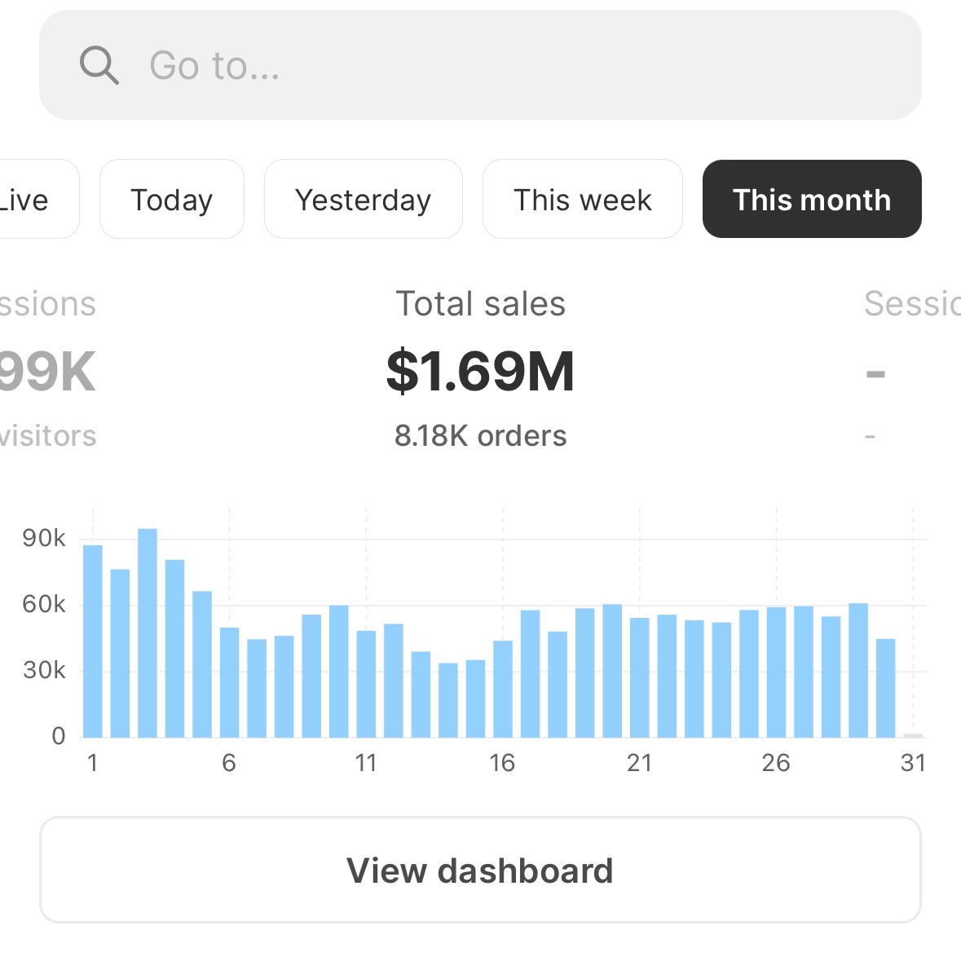Viewport: 961px width, 961px height.
Task: Switch to the Today view
Action: (171, 199)
